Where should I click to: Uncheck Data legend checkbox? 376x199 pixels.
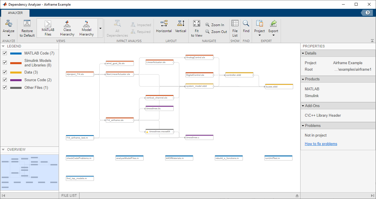click(5, 72)
